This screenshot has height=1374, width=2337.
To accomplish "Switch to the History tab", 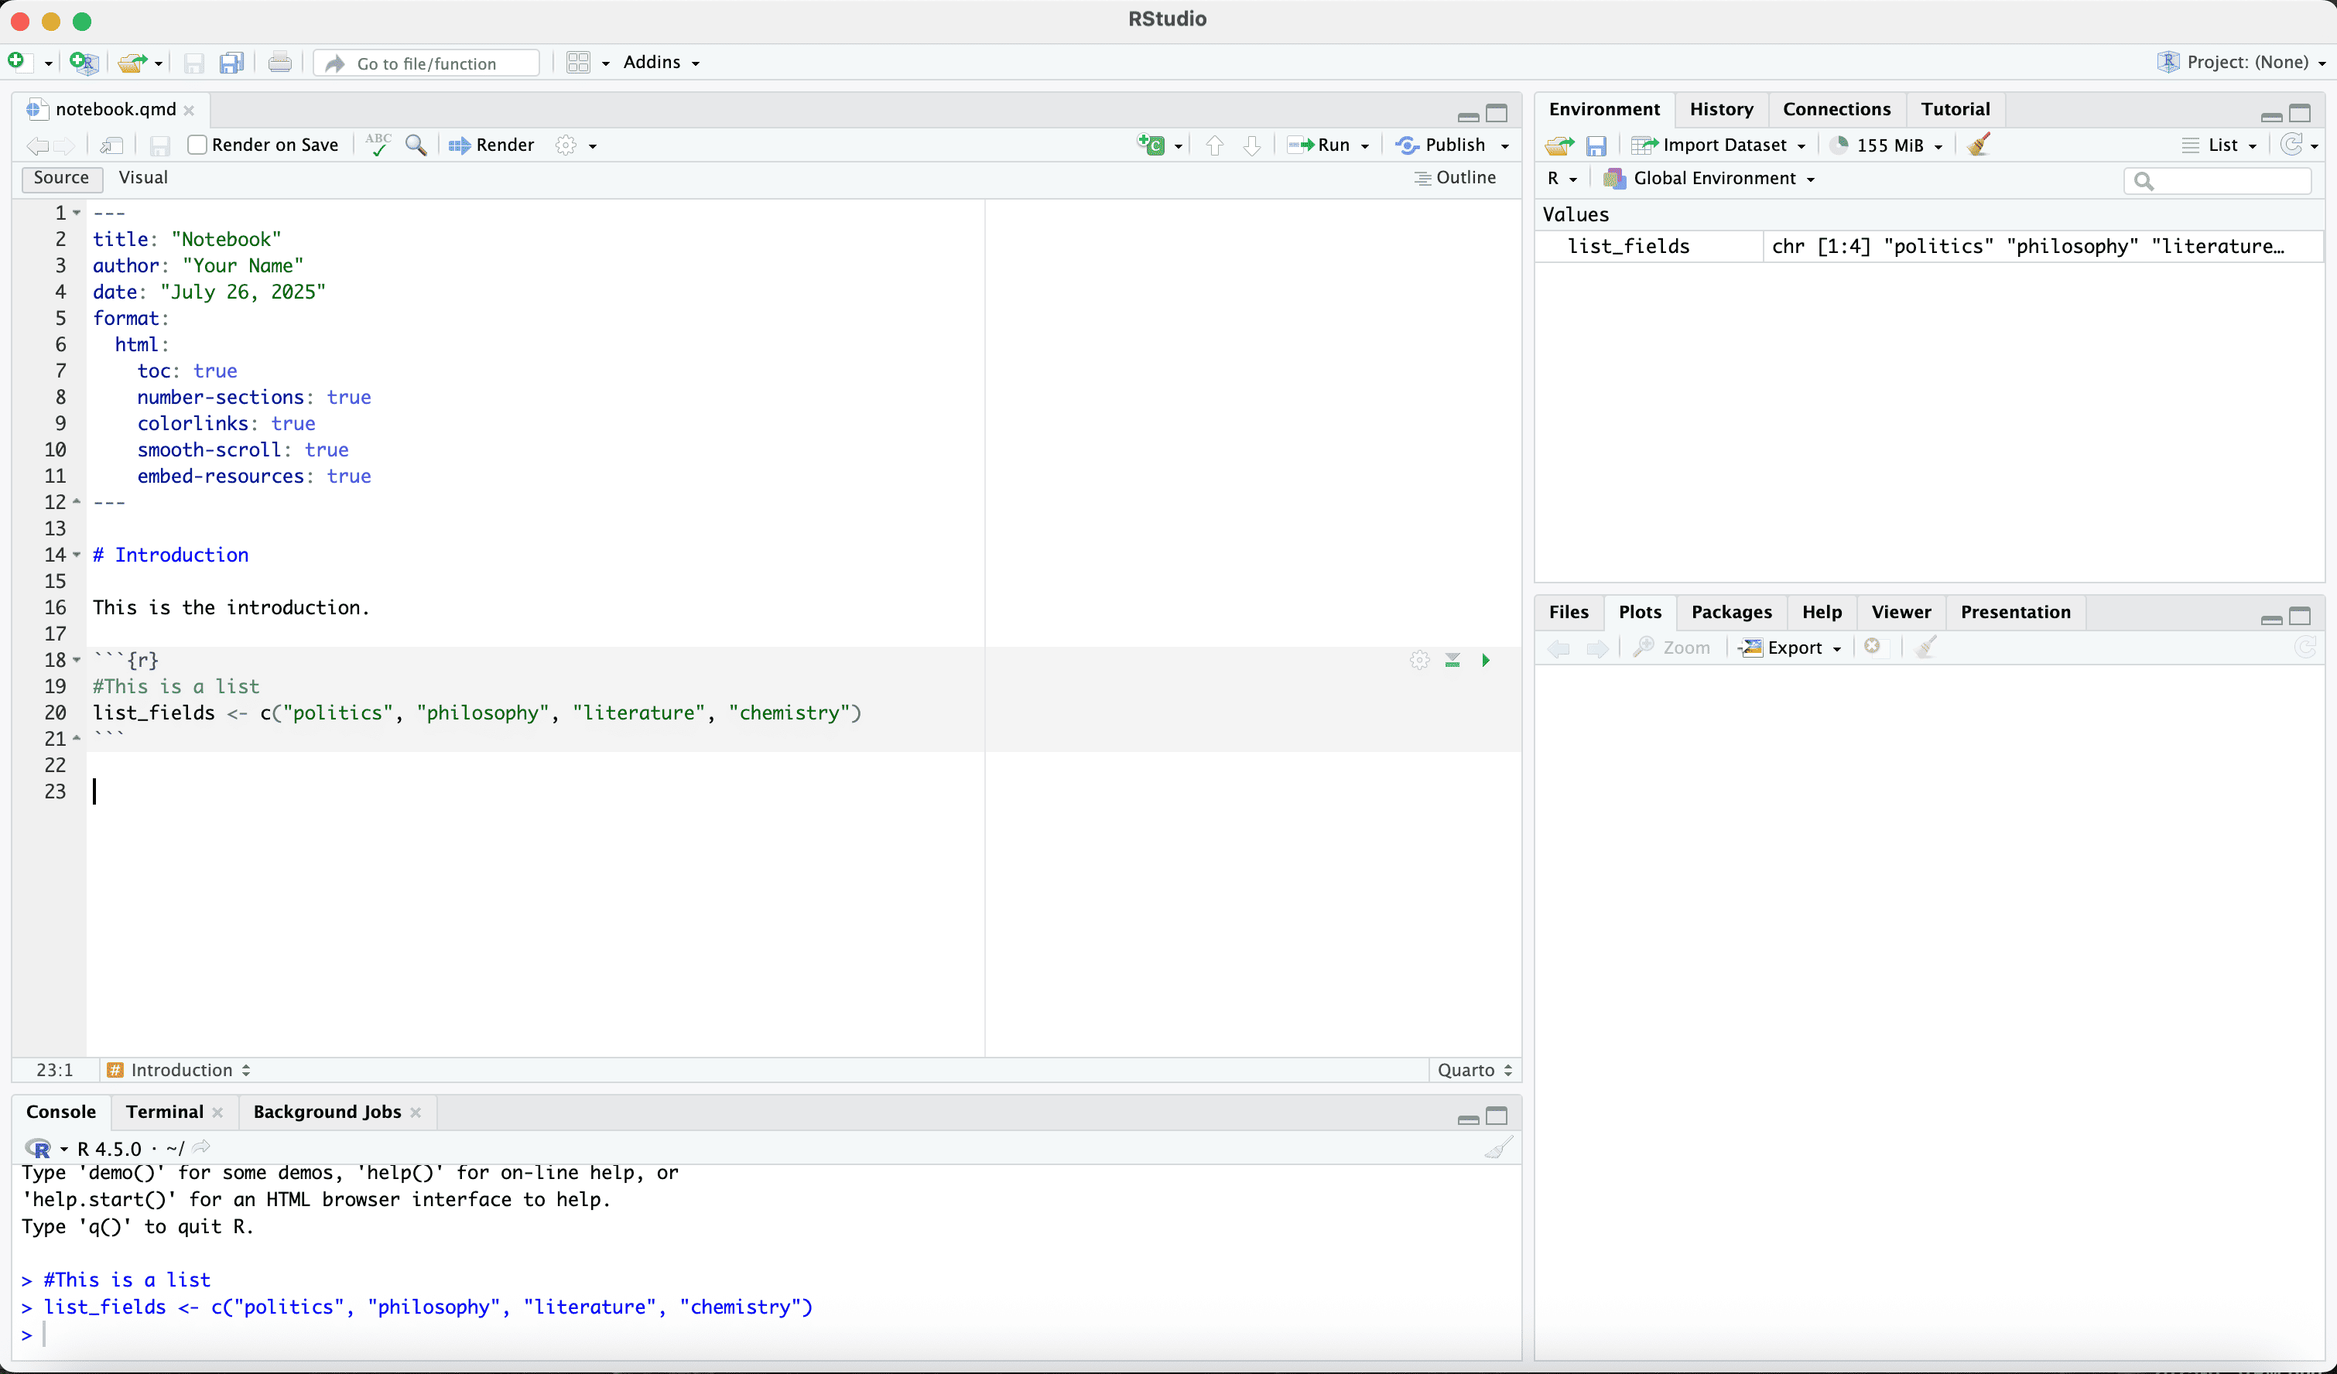I will [1720, 109].
